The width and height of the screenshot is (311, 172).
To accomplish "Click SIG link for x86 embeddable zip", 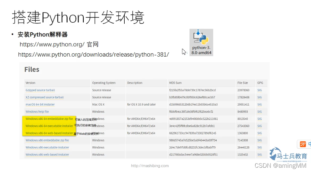I will [260, 140].
